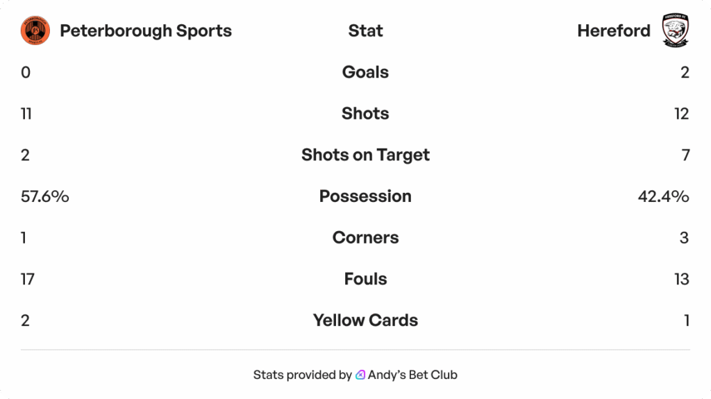Select the Hereford team name
Viewport: 711px width, 399px height.
coord(614,31)
